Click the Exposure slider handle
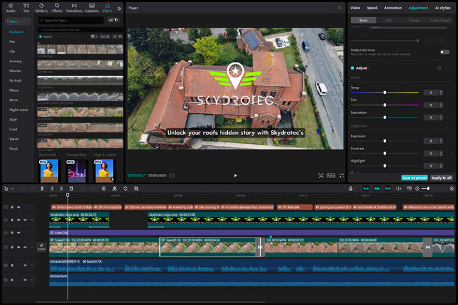The width and height of the screenshot is (458, 305). (385, 141)
